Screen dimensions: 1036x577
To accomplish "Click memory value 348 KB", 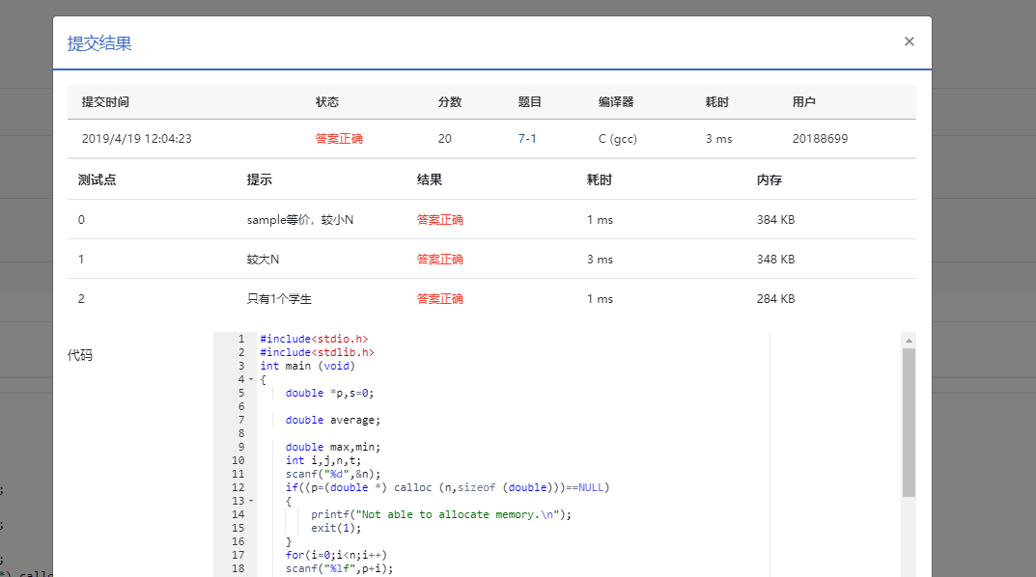I will pos(775,260).
